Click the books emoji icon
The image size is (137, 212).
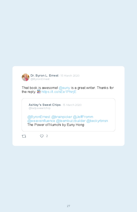(x=39, y=92)
